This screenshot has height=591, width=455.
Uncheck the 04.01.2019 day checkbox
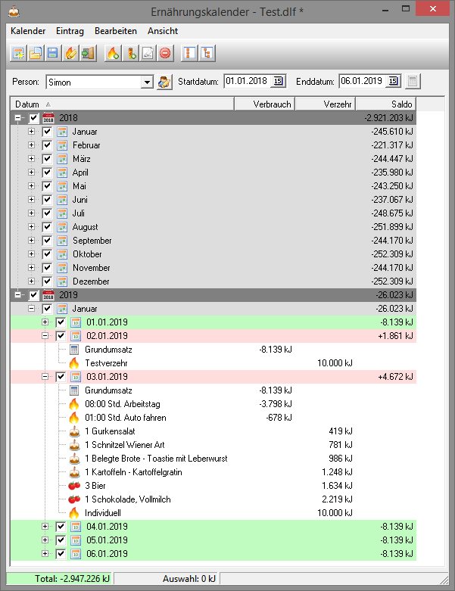(61, 527)
